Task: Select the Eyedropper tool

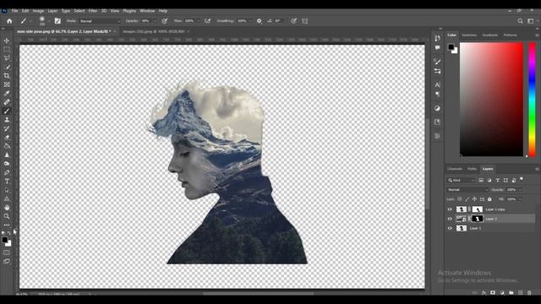Action: click(x=7, y=94)
